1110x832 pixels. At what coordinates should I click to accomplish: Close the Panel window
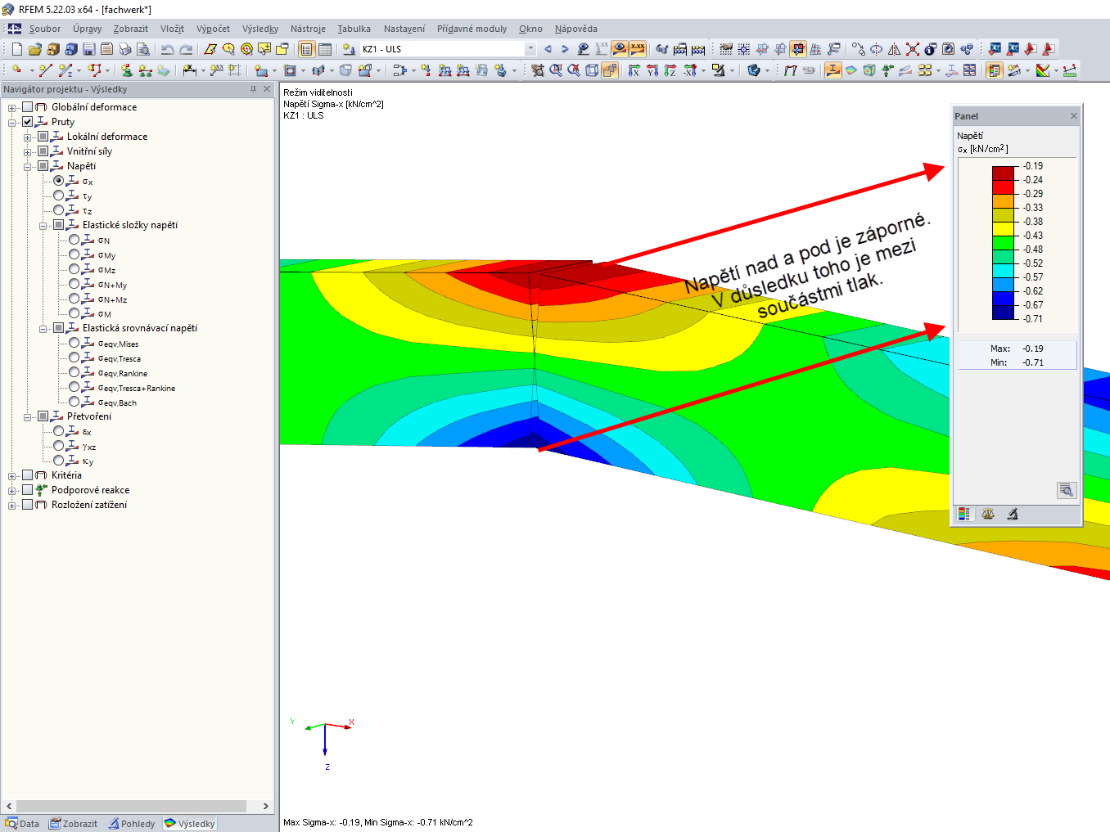(1074, 116)
